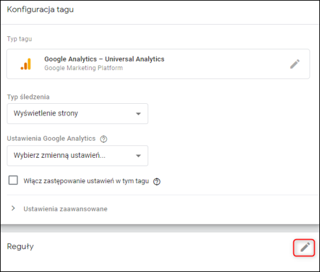This screenshot has width=320, height=272.
Task: Click the Typ śledzenia label
Action: click(x=28, y=97)
